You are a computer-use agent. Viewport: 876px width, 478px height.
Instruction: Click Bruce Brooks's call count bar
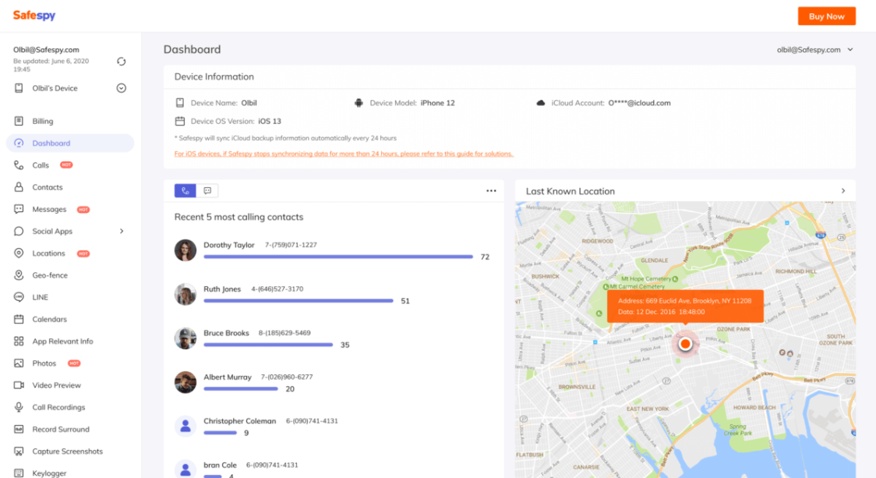pyautogui.click(x=268, y=345)
